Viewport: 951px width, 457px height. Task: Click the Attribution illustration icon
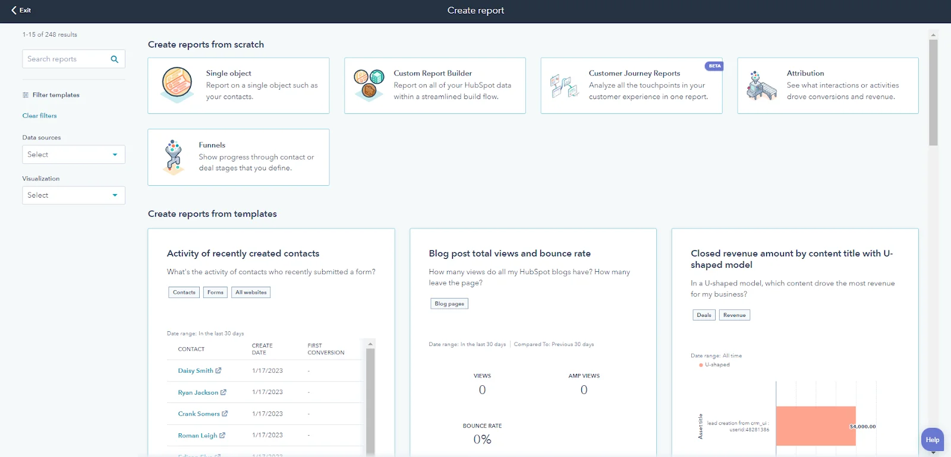(761, 85)
